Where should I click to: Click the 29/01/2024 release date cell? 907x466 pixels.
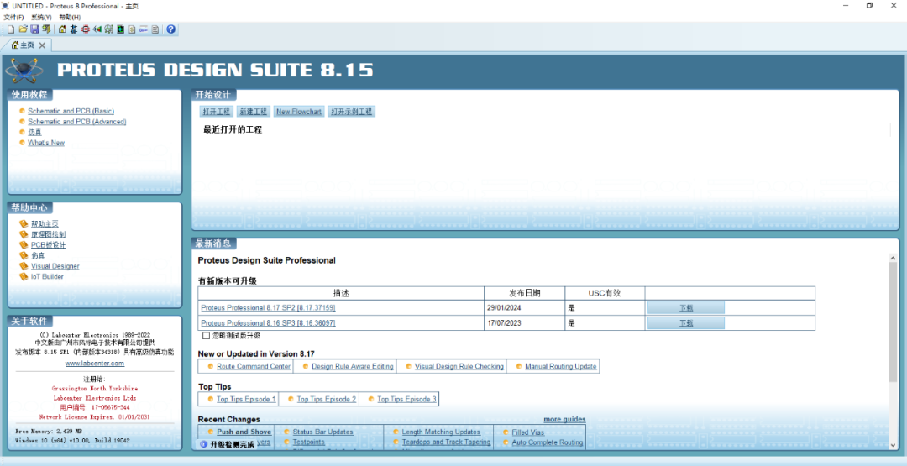coord(525,307)
